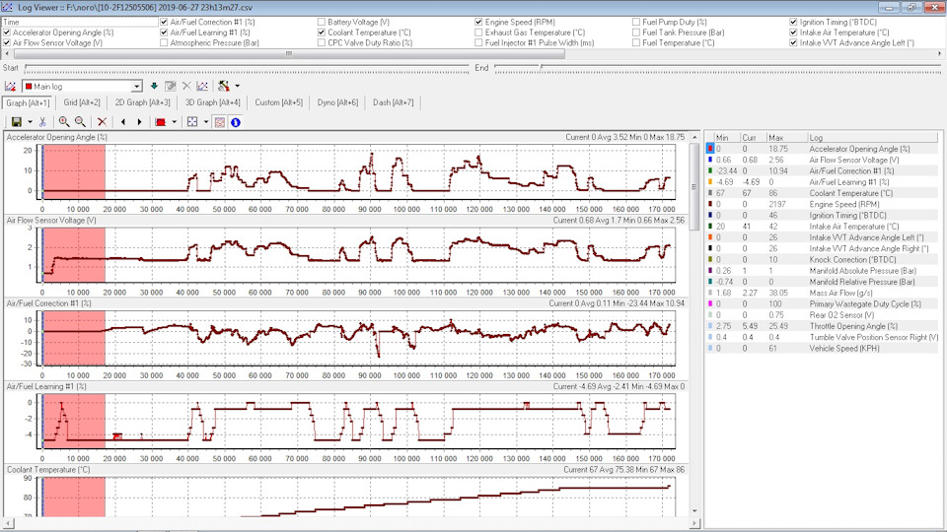Click the graph layout grid icon
Image resolution: width=947 pixels, height=532 pixels.
[192, 122]
